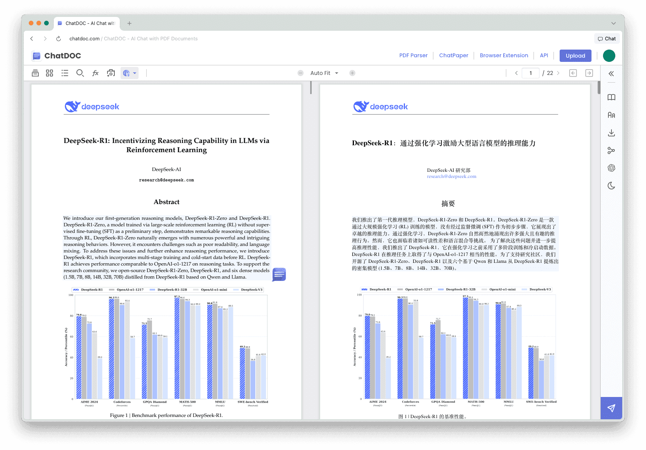Click the '摘要' heading on translated page
Viewport: 646px width, 450px height.
pos(448,204)
